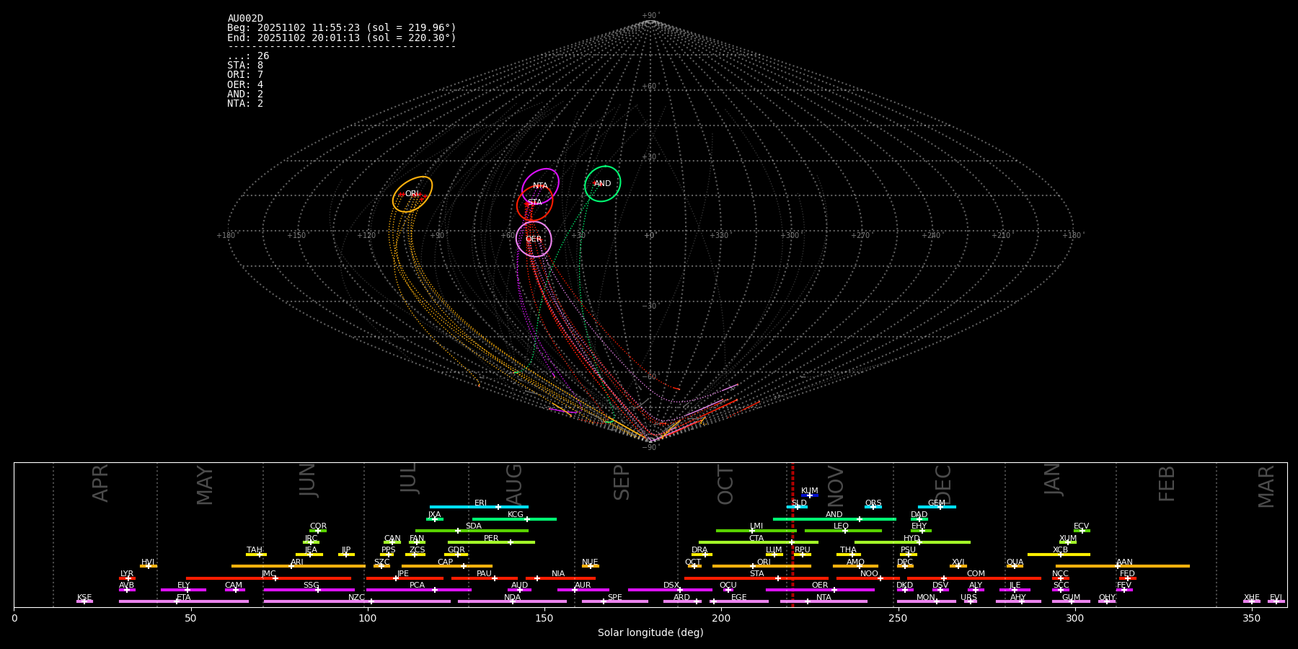Select the PER shower activity bar
This screenshot has width=1298, height=649.
coord(491,542)
